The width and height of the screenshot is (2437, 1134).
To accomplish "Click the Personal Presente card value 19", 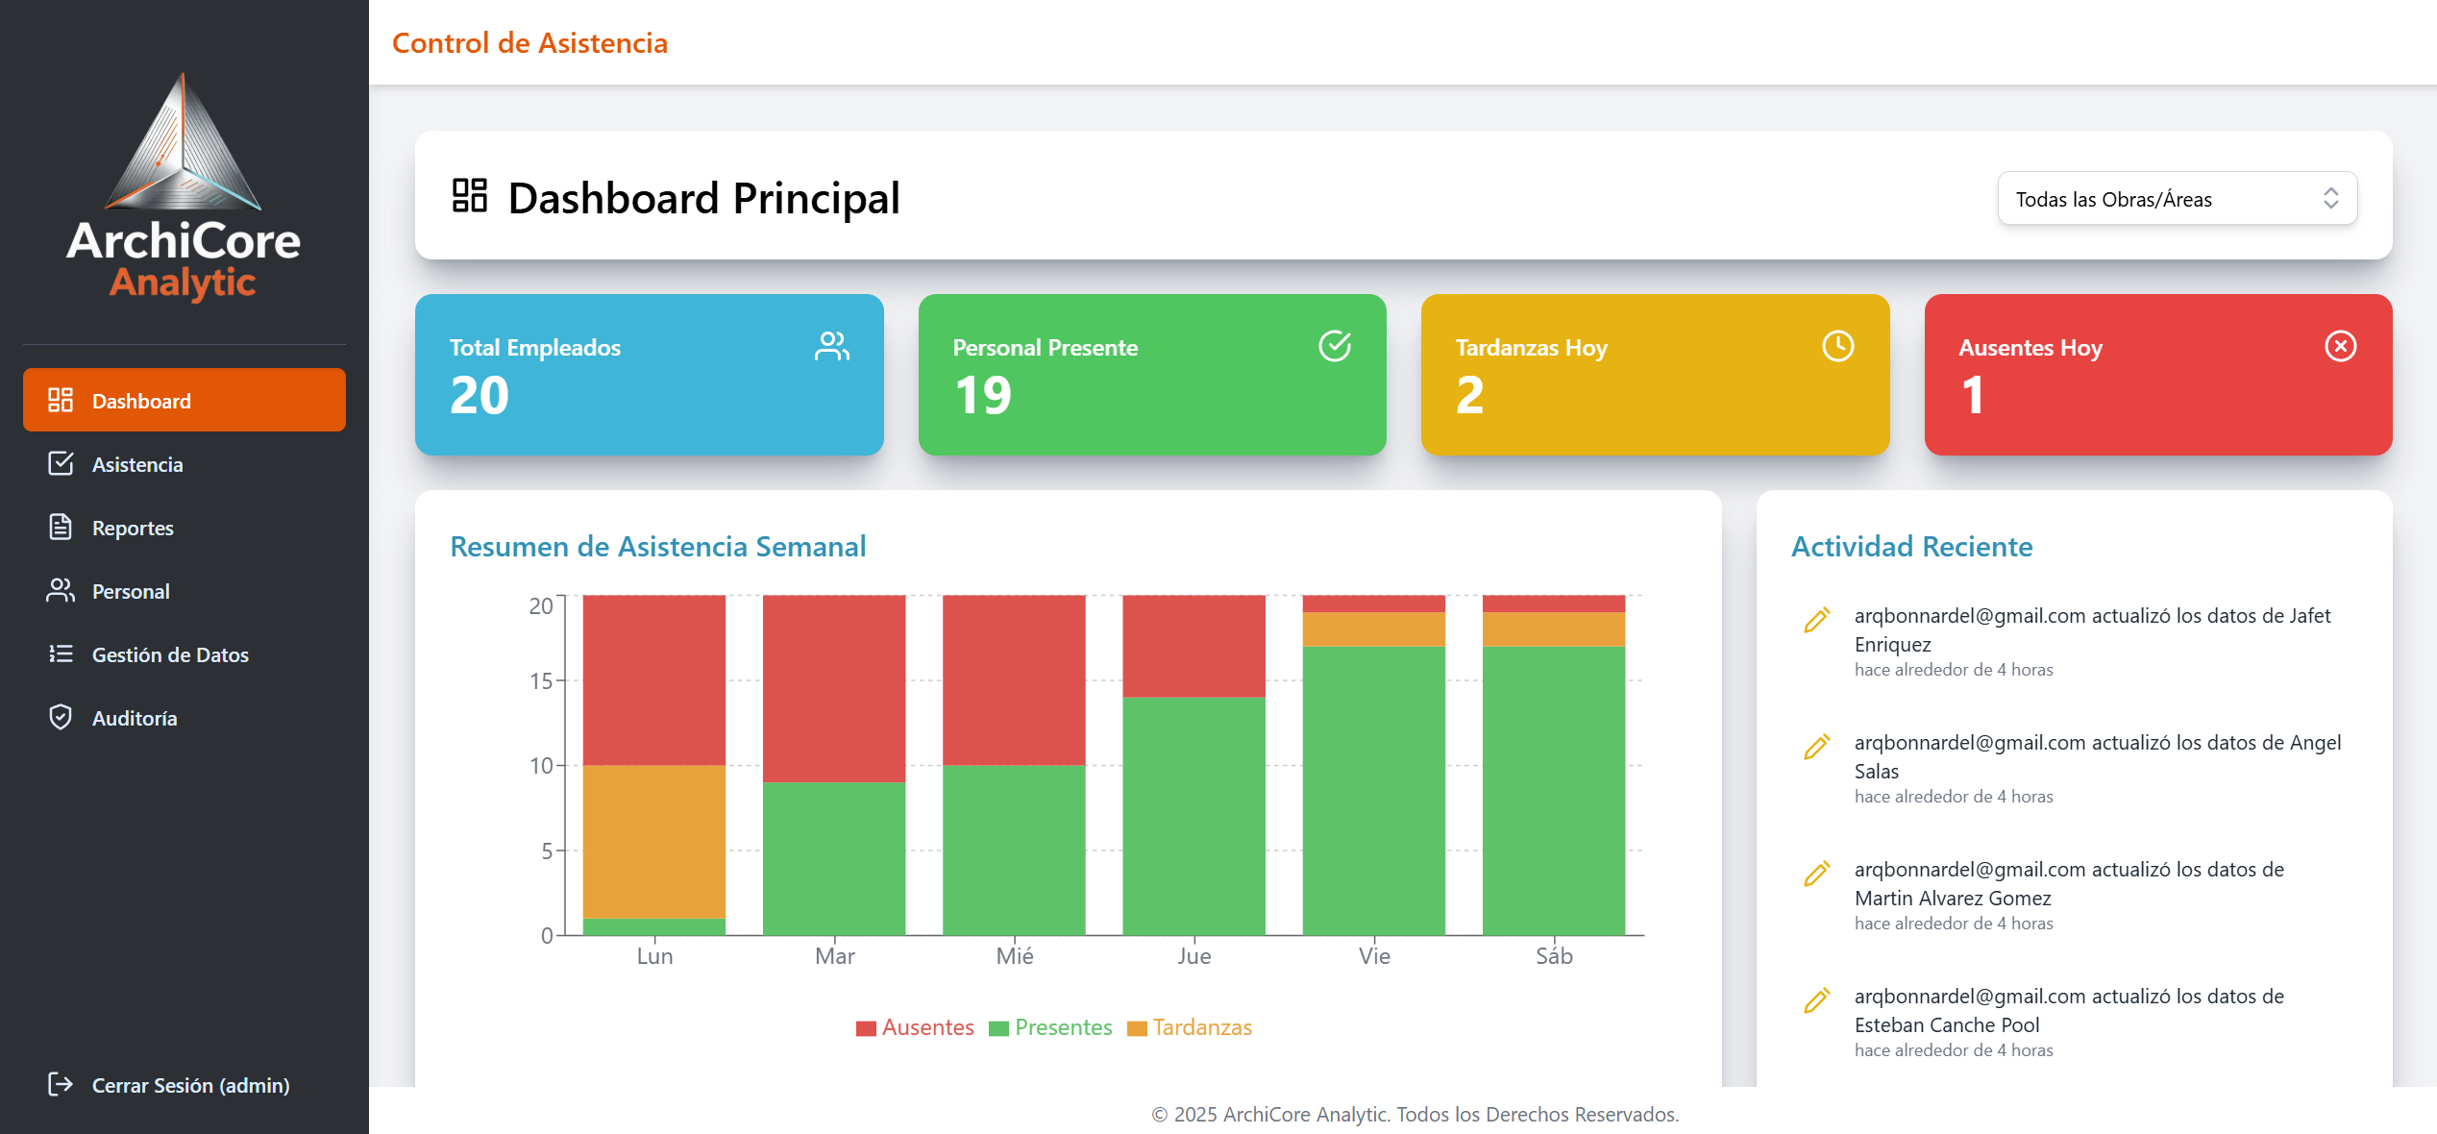I will [982, 395].
